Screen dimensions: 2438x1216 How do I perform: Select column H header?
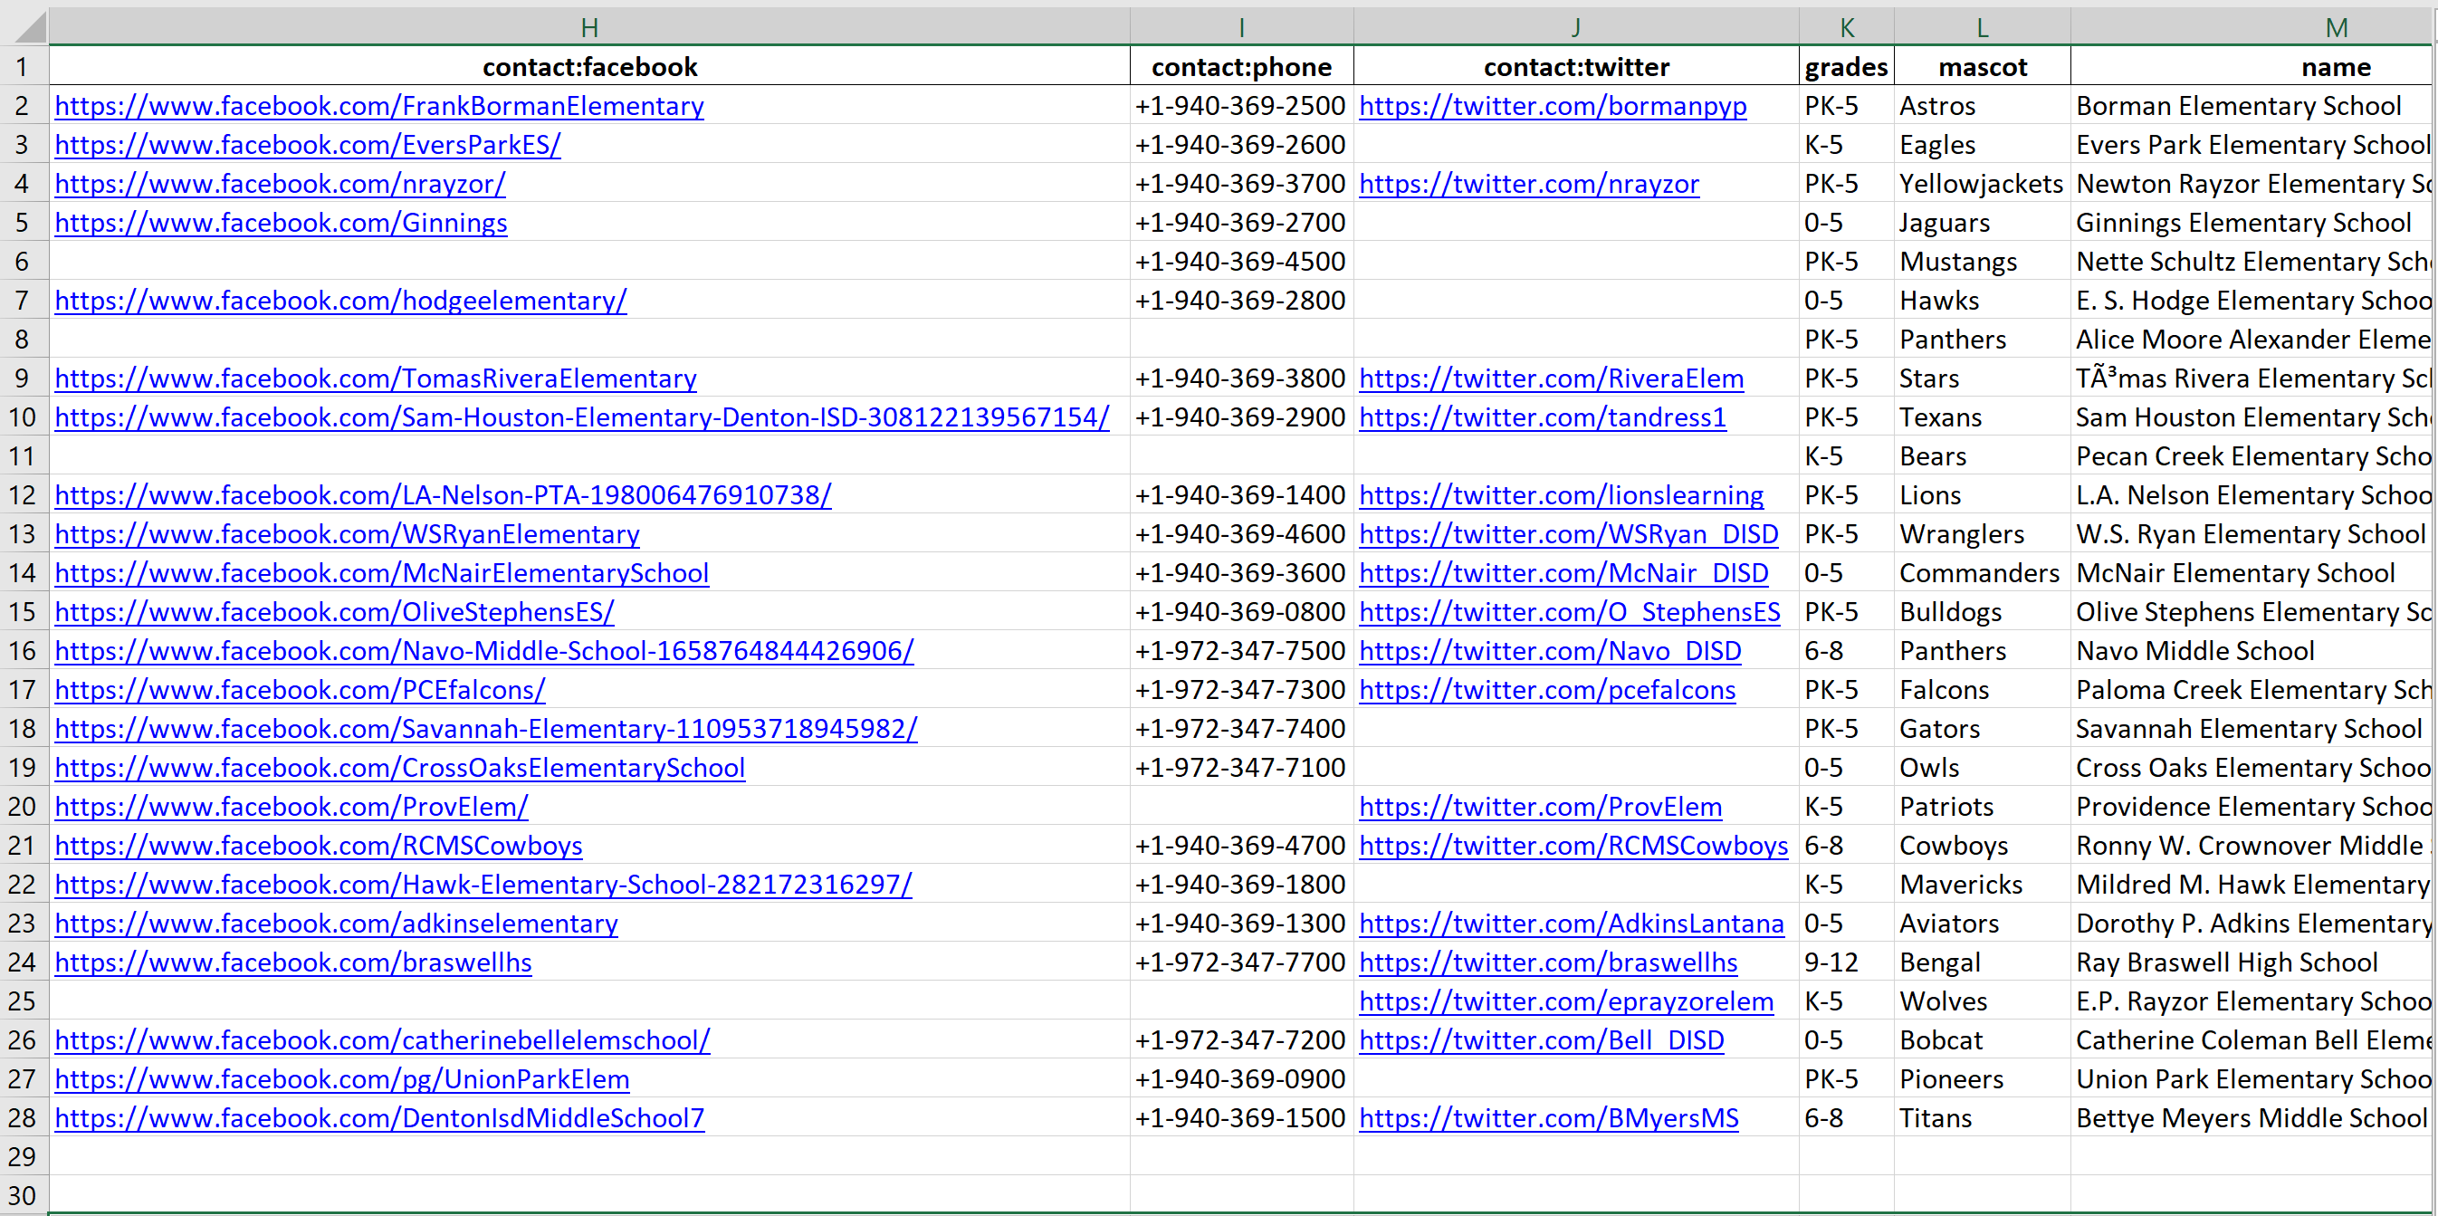pos(588,27)
